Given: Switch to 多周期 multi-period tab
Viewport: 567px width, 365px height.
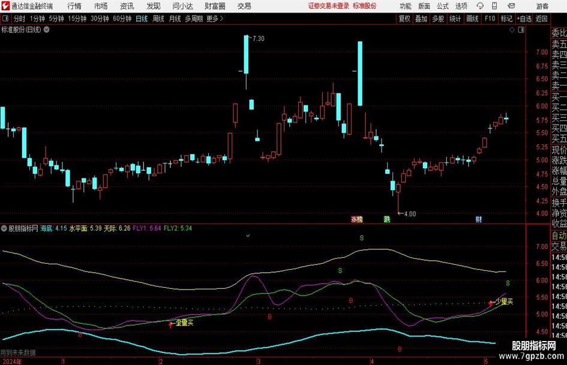Looking at the screenshot, I should pyautogui.click(x=194, y=19).
